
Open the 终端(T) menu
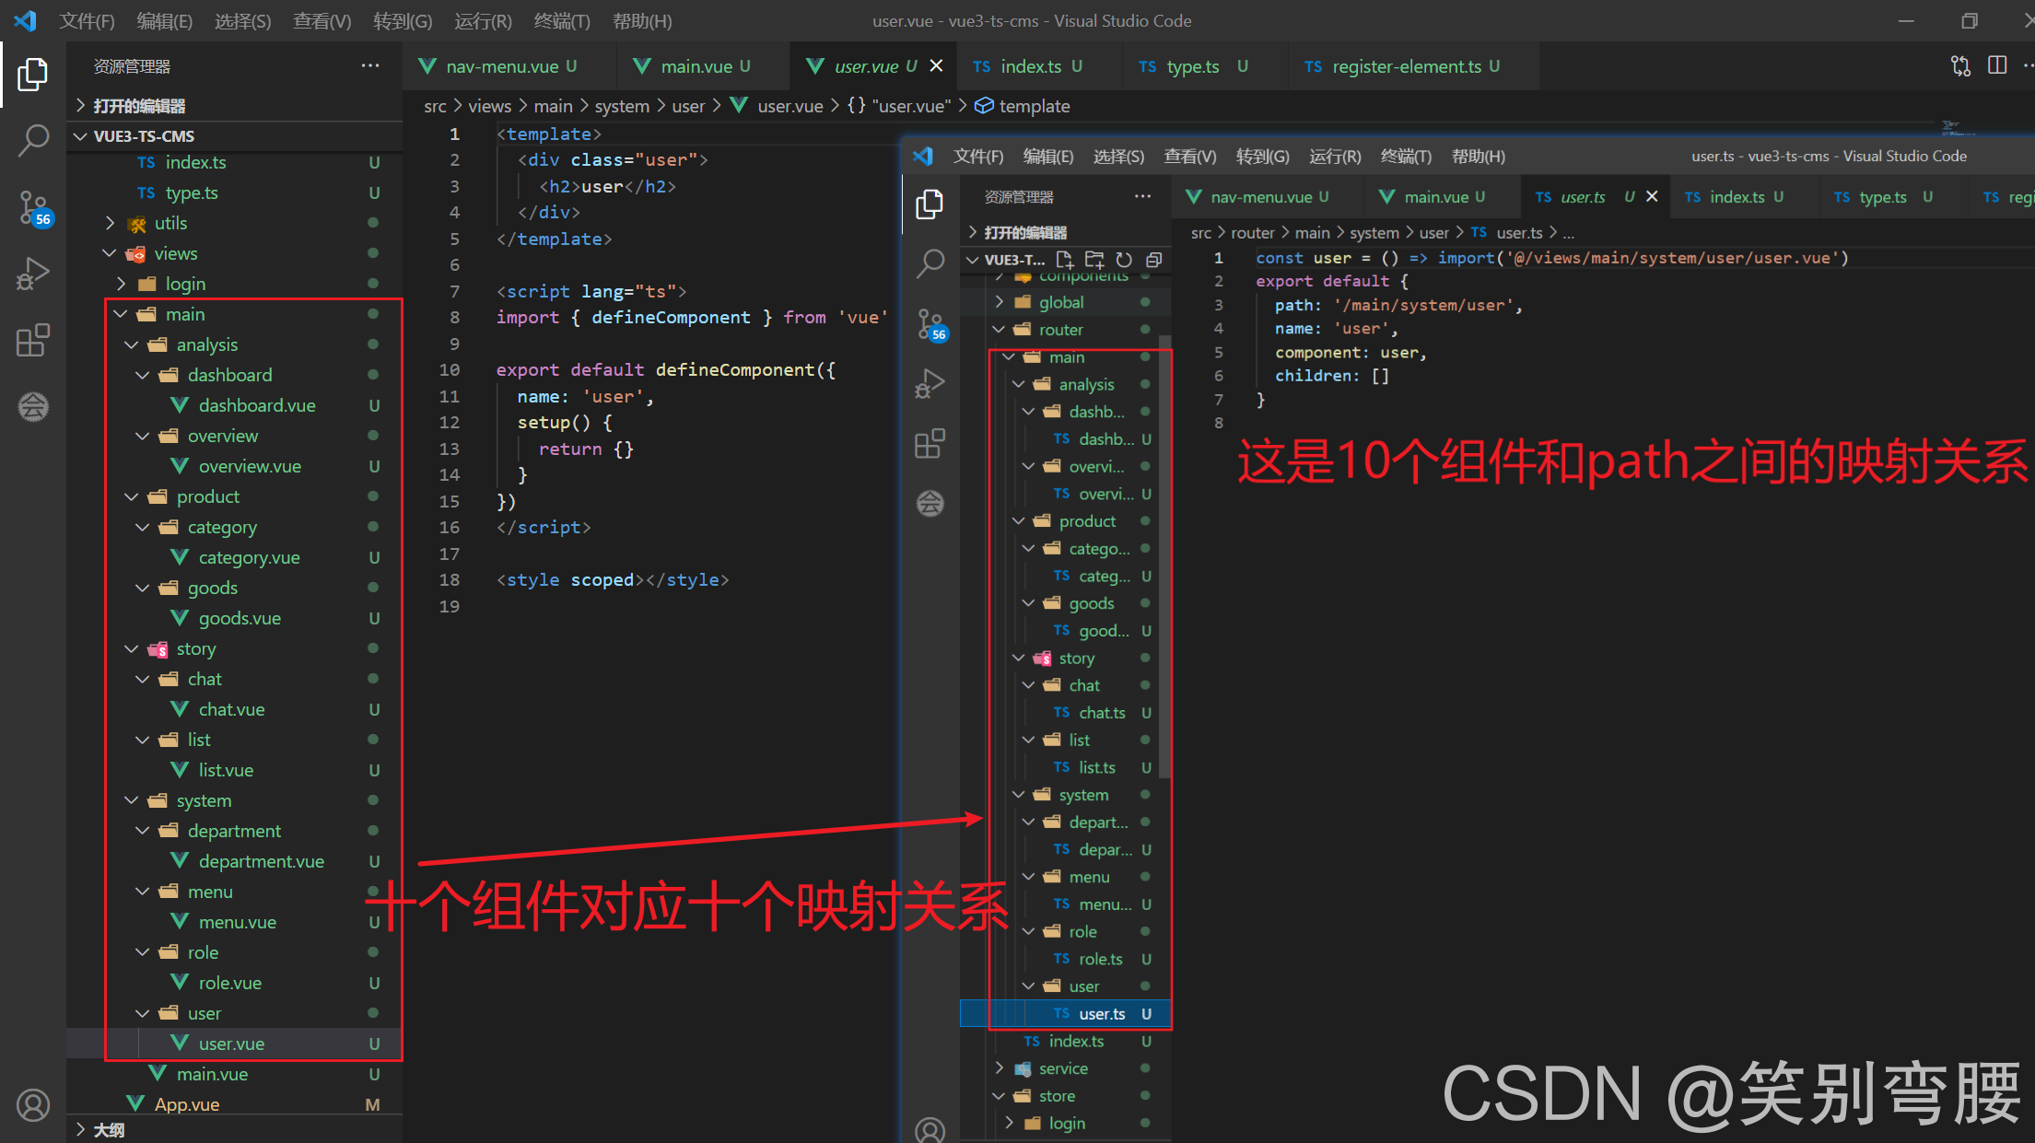coord(562,20)
